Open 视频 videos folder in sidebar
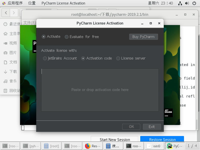 point(10,43)
